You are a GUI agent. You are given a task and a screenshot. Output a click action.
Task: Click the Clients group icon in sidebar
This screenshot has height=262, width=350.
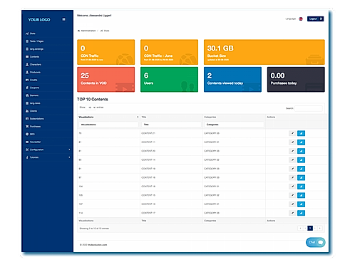tap(27, 111)
